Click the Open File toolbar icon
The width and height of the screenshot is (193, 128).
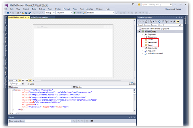[x=23, y=13]
